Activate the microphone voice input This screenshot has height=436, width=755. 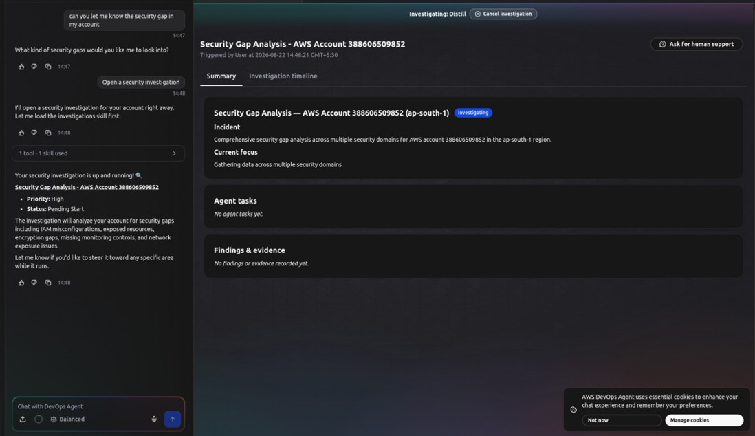pos(154,419)
